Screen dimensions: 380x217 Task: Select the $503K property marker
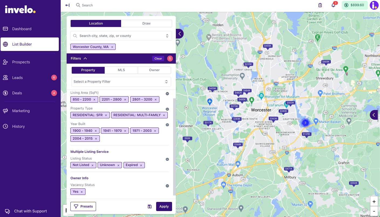point(290,103)
